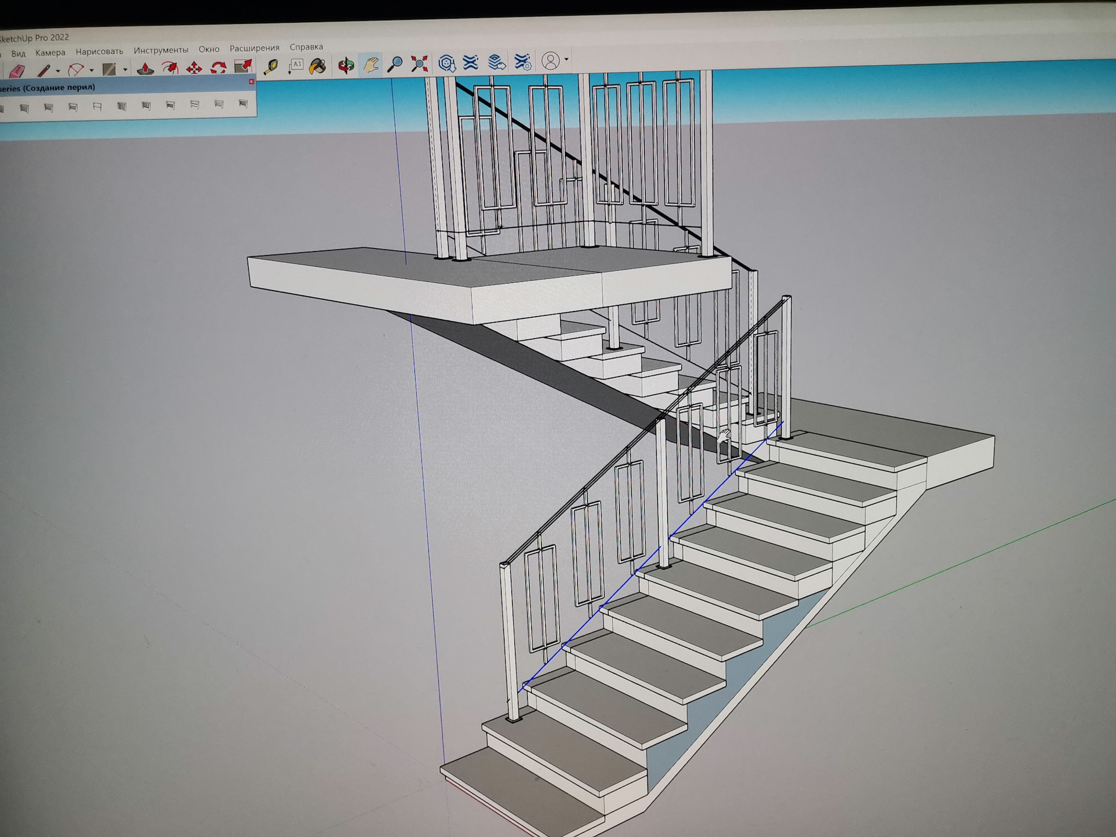This screenshot has height=837, width=1116.
Task: Open the 3D Warehouse icon
Action: coord(446,63)
